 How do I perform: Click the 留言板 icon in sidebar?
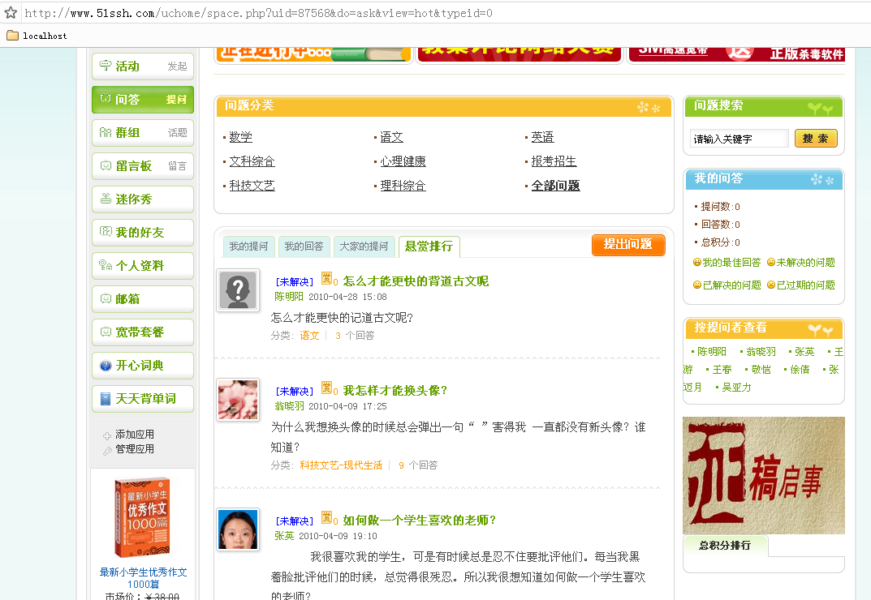(106, 165)
